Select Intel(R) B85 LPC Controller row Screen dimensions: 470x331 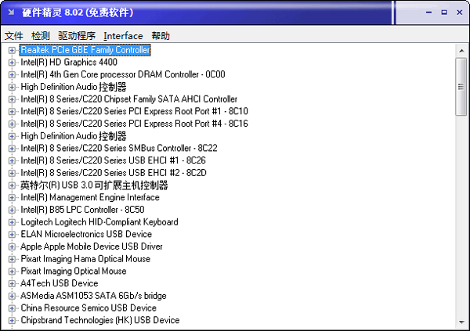coord(82,210)
